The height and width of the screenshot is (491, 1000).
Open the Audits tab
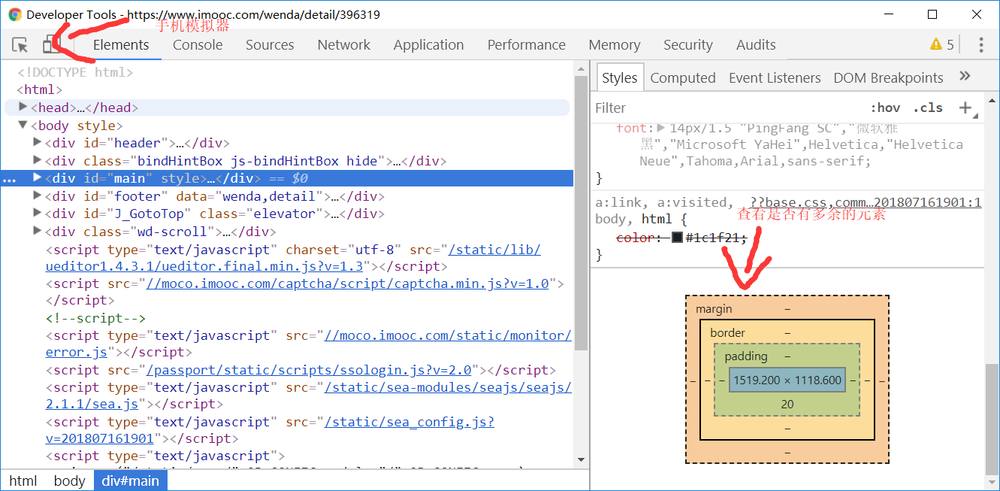(756, 45)
